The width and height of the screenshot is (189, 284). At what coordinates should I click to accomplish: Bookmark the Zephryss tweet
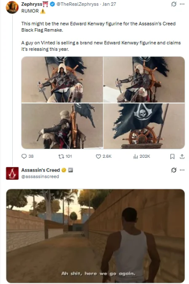tap(173, 156)
